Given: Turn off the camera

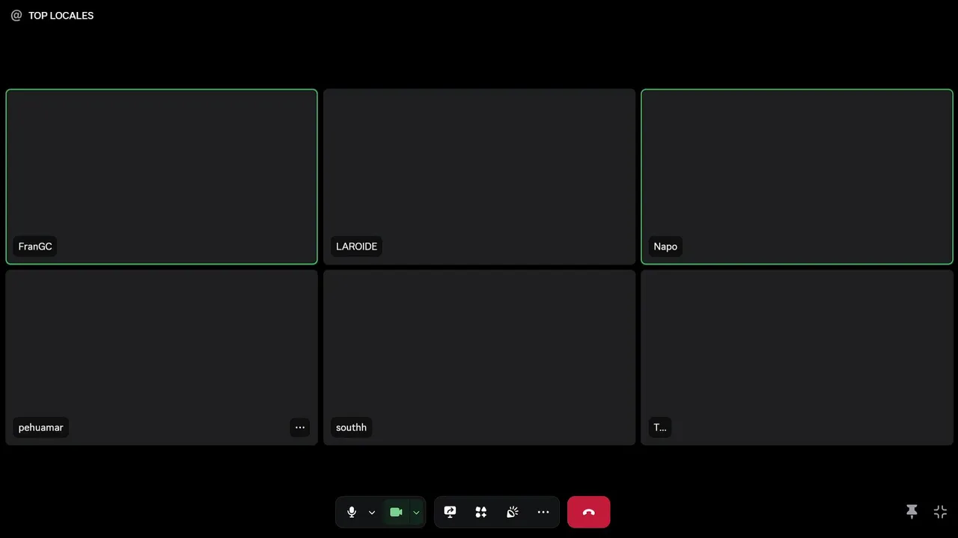Looking at the screenshot, I should [397, 513].
